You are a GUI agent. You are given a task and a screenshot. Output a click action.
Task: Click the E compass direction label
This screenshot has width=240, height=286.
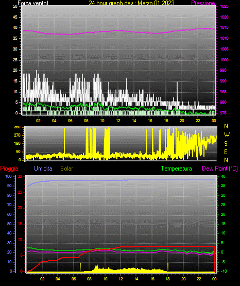[226, 152]
